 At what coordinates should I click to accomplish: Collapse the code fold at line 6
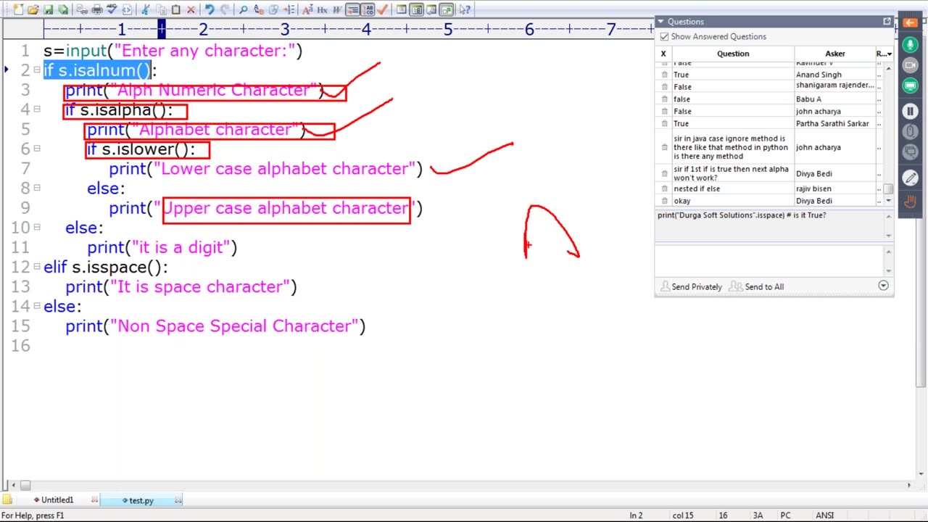37,148
